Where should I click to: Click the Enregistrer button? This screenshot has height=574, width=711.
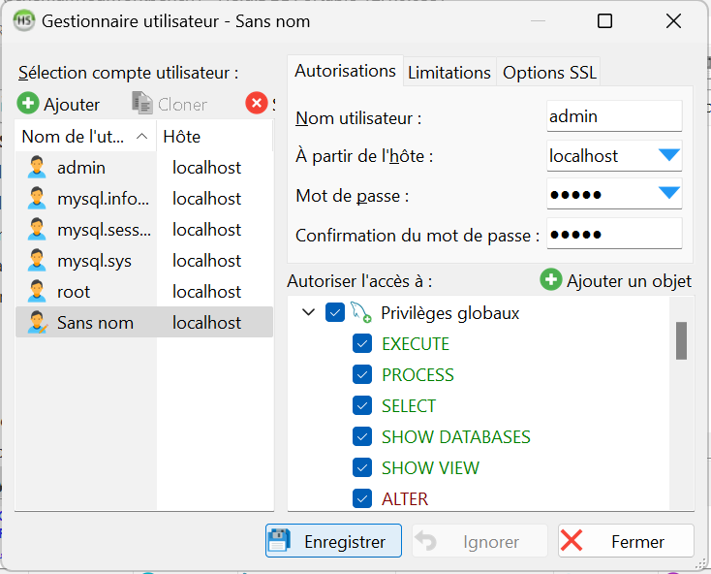coord(333,542)
